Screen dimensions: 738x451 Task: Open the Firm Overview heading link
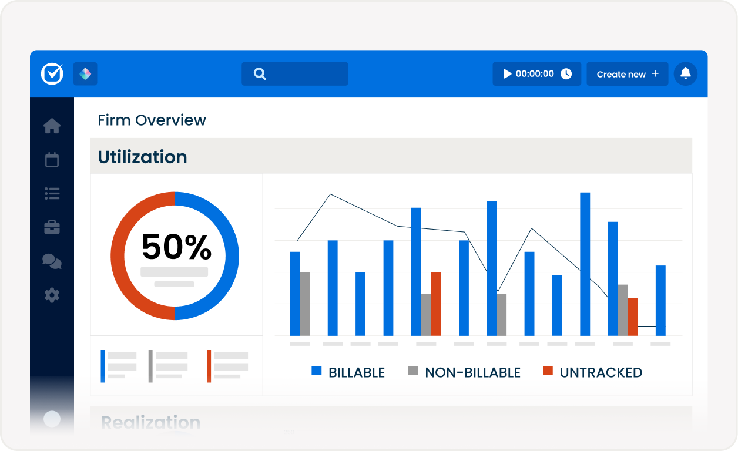pyautogui.click(x=152, y=120)
